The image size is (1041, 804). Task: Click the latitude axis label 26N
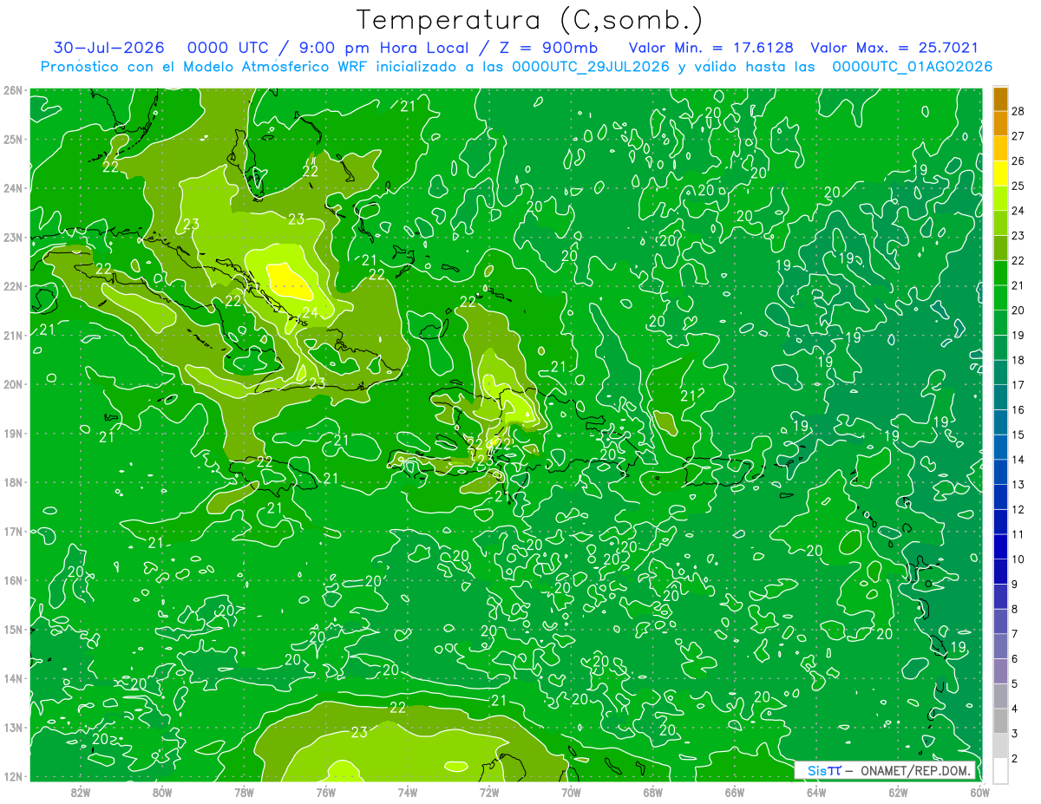[x=12, y=90]
